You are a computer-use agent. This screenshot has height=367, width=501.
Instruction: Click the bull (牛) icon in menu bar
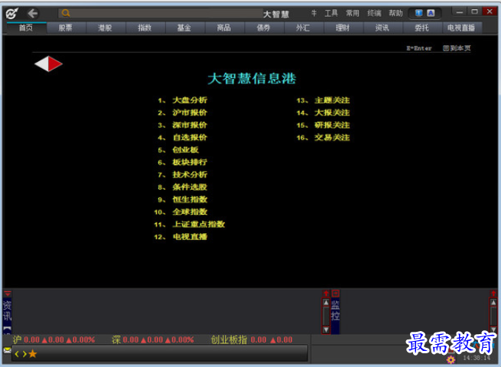314,13
